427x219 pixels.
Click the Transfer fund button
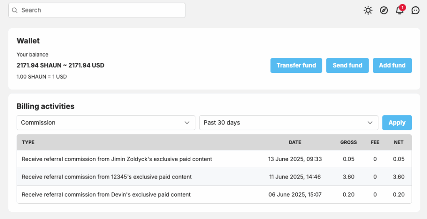pos(296,65)
